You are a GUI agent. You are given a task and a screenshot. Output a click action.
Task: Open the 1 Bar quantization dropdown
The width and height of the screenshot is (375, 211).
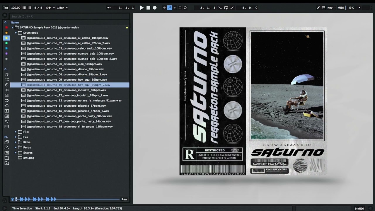click(62, 8)
